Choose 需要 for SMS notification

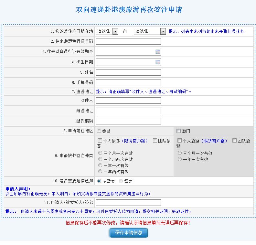pos(121,181)
